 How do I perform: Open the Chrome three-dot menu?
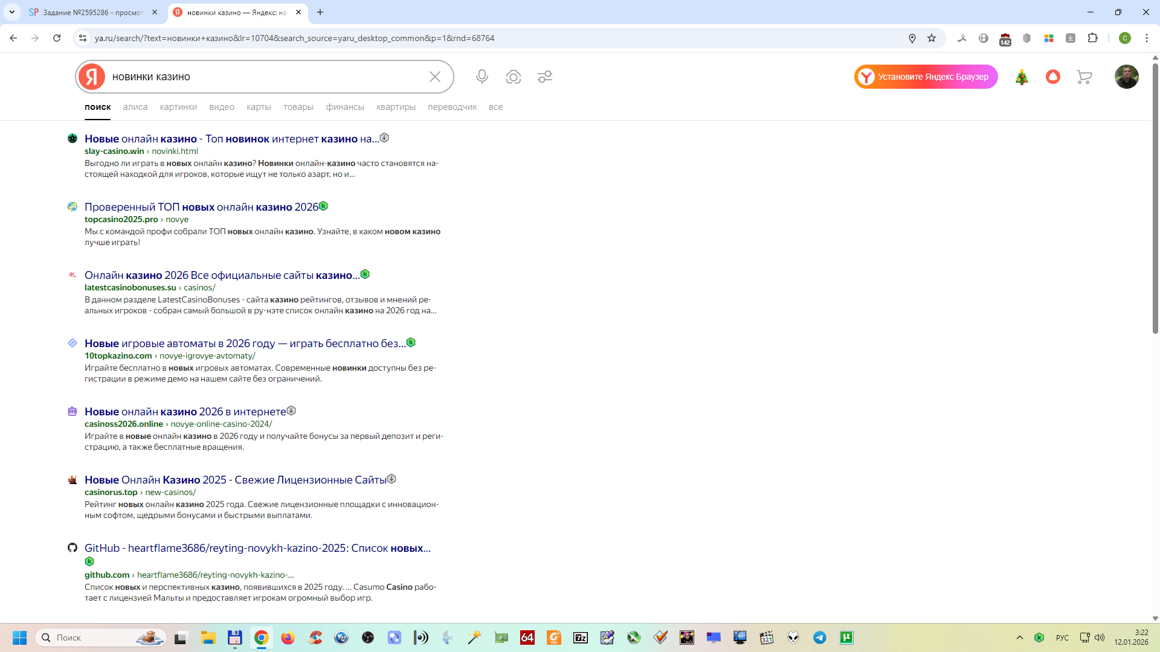click(x=1147, y=38)
